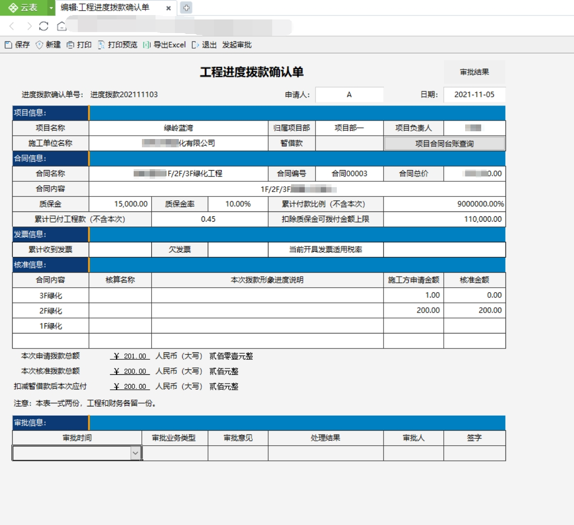Click the 日期 field 2021-11-05
This screenshot has width=574, height=525.
coord(474,94)
